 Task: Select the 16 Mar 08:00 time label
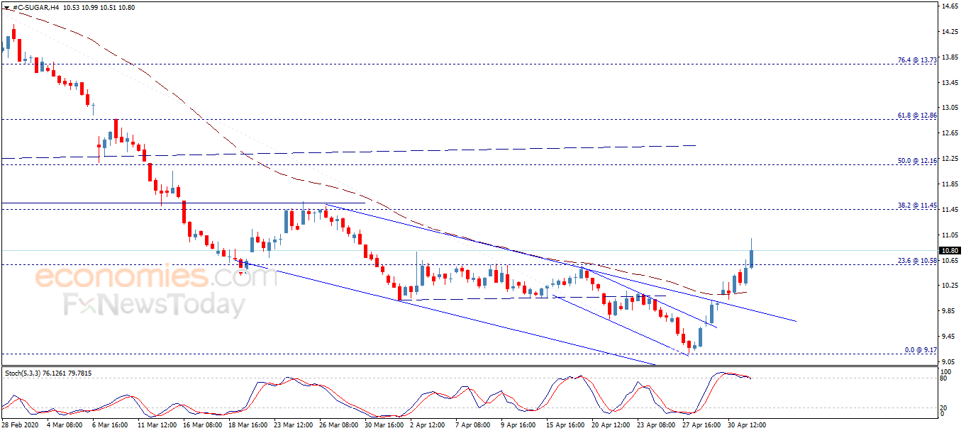point(201,425)
